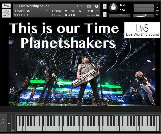
Task: Shift keyboard octave up with the up arrow
Action: (3, 119)
